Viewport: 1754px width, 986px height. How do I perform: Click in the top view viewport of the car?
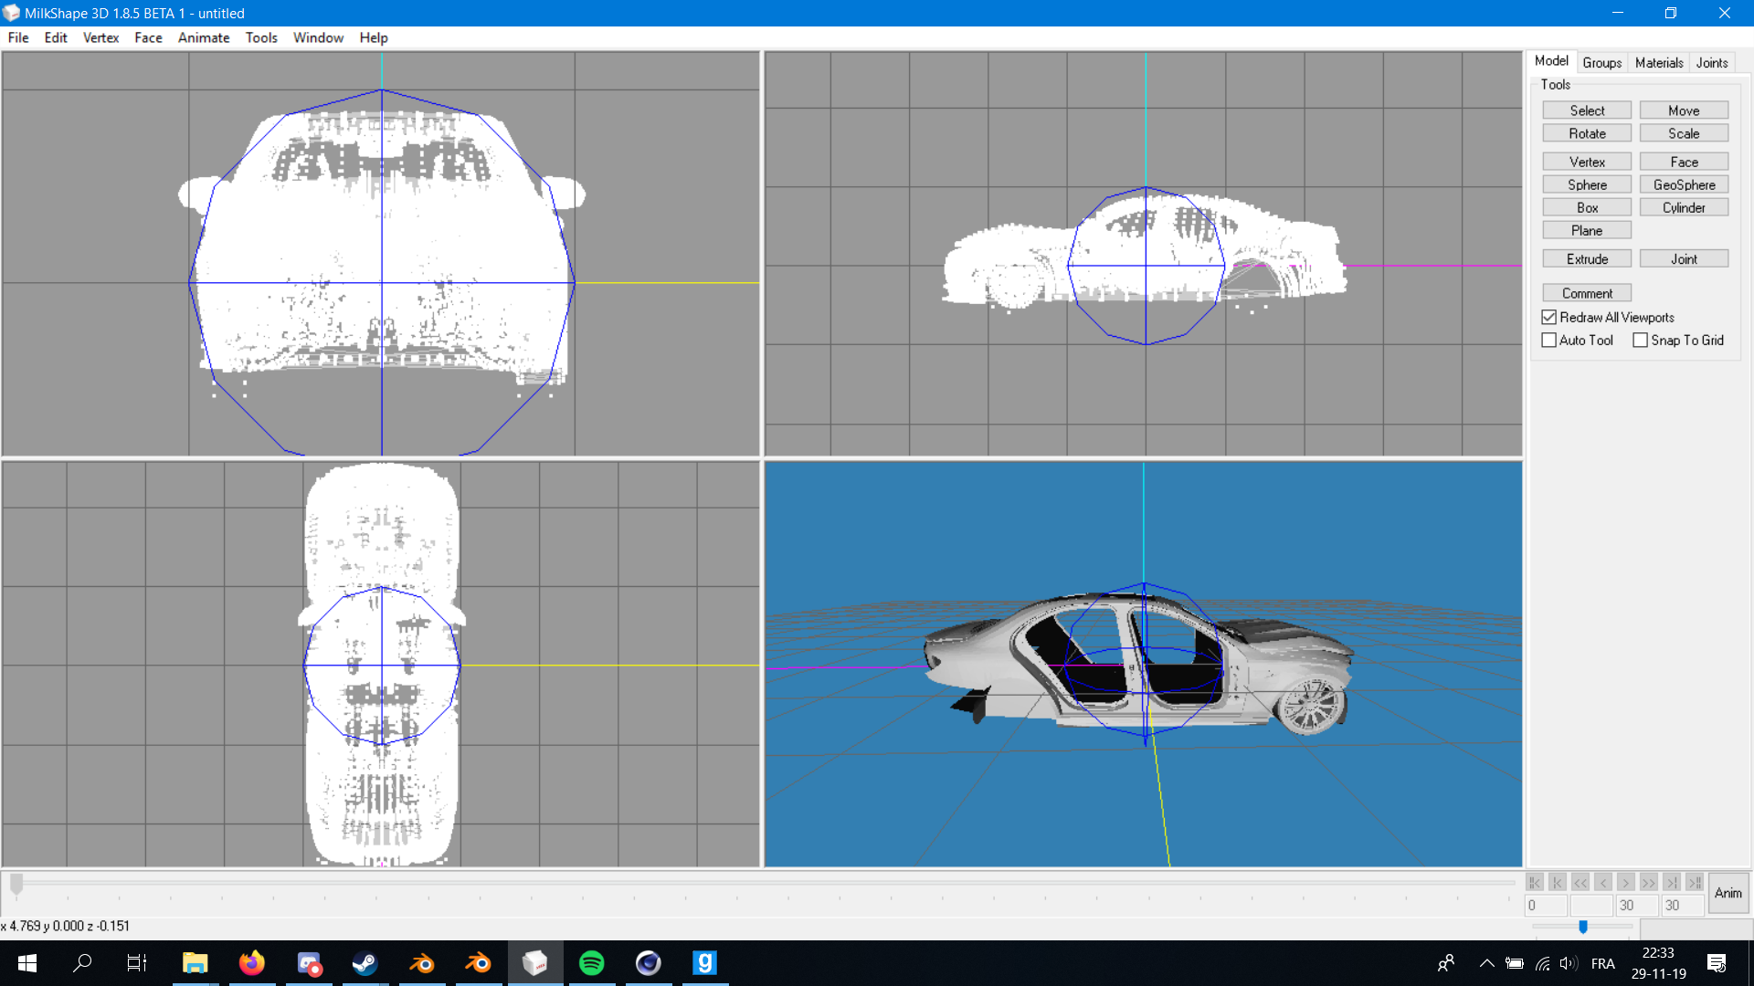click(381, 664)
